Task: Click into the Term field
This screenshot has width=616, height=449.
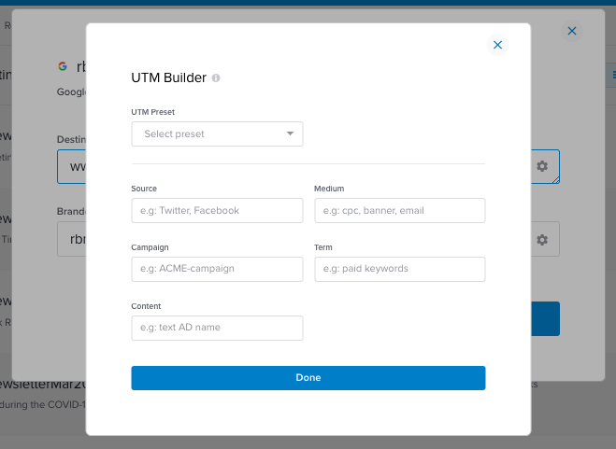Action: click(400, 269)
